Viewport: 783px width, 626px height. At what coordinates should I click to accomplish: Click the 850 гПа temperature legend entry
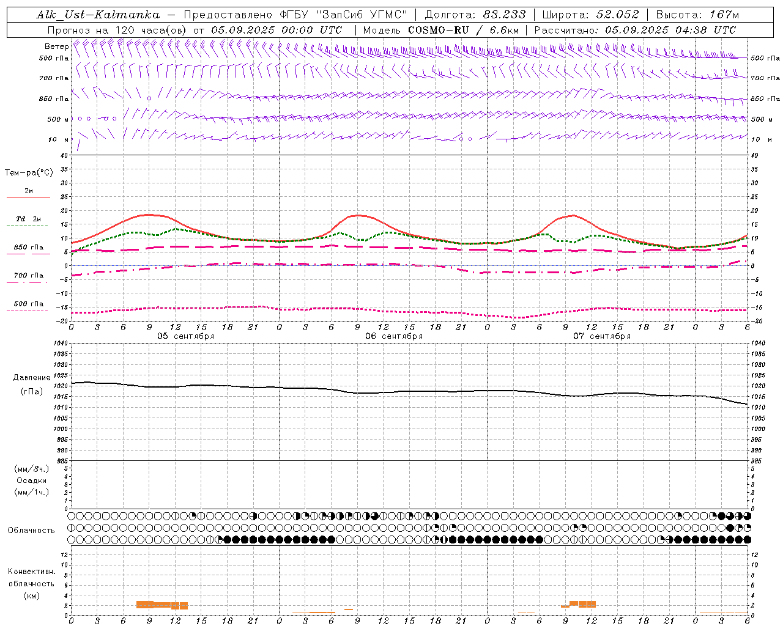29,248
